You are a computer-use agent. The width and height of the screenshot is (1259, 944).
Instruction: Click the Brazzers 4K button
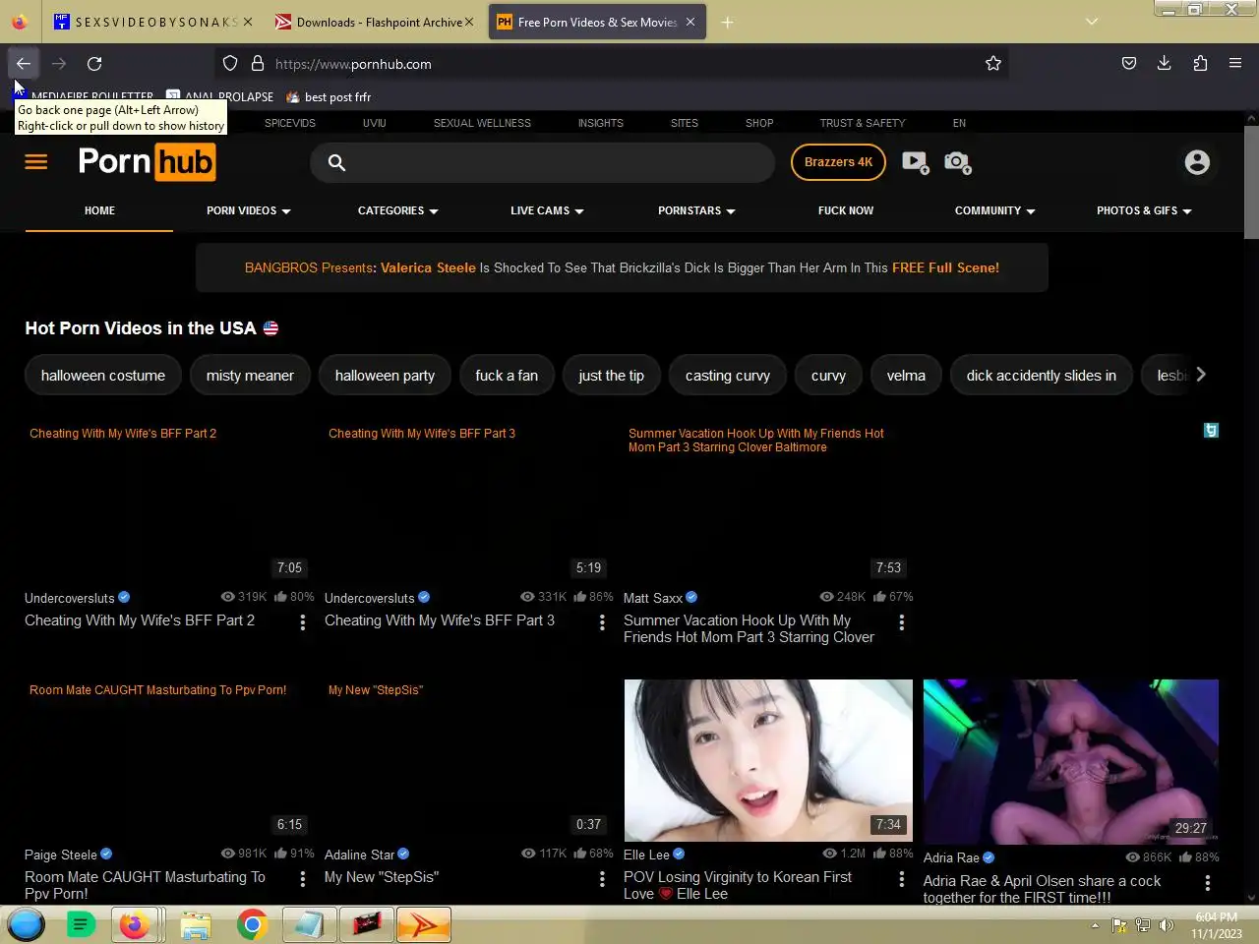[838, 162]
